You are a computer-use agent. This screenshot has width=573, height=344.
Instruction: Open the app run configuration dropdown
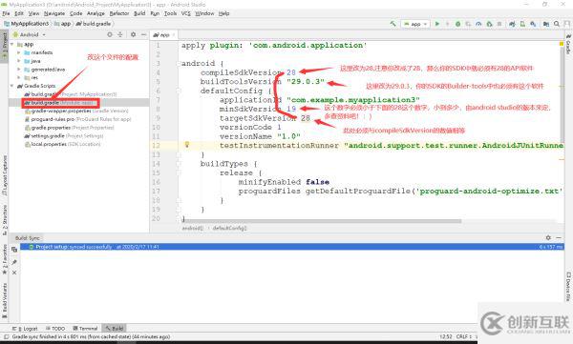coord(415,24)
